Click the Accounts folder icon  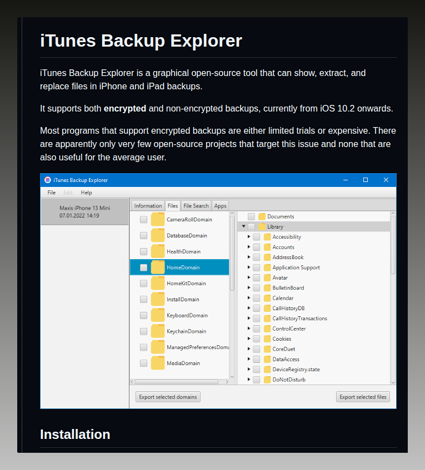pyautogui.click(x=267, y=247)
